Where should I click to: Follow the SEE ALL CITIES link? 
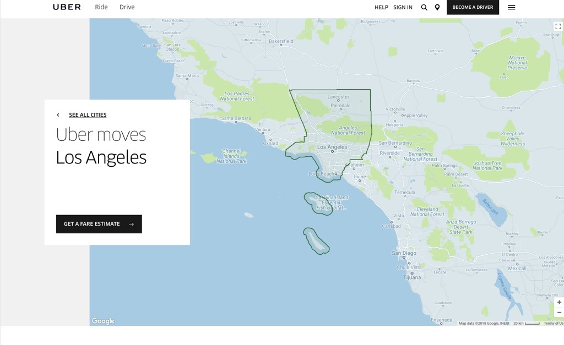tap(87, 114)
